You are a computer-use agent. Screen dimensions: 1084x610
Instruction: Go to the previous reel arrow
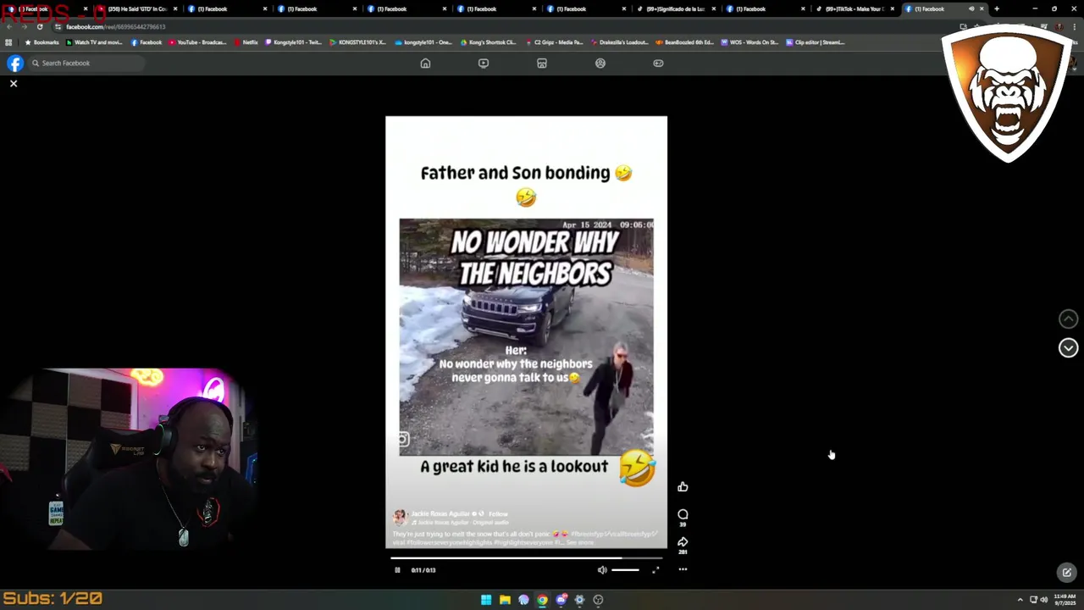tap(1068, 319)
